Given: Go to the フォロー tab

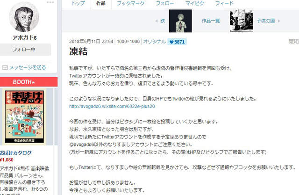Looking at the screenshot, I should coord(165,3).
